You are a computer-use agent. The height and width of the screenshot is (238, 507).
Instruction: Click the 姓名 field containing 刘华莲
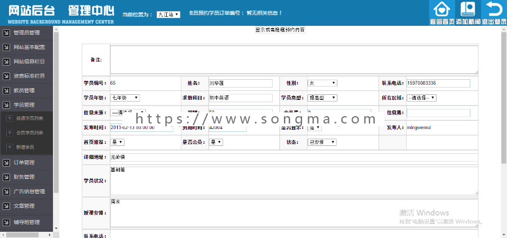click(x=241, y=83)
